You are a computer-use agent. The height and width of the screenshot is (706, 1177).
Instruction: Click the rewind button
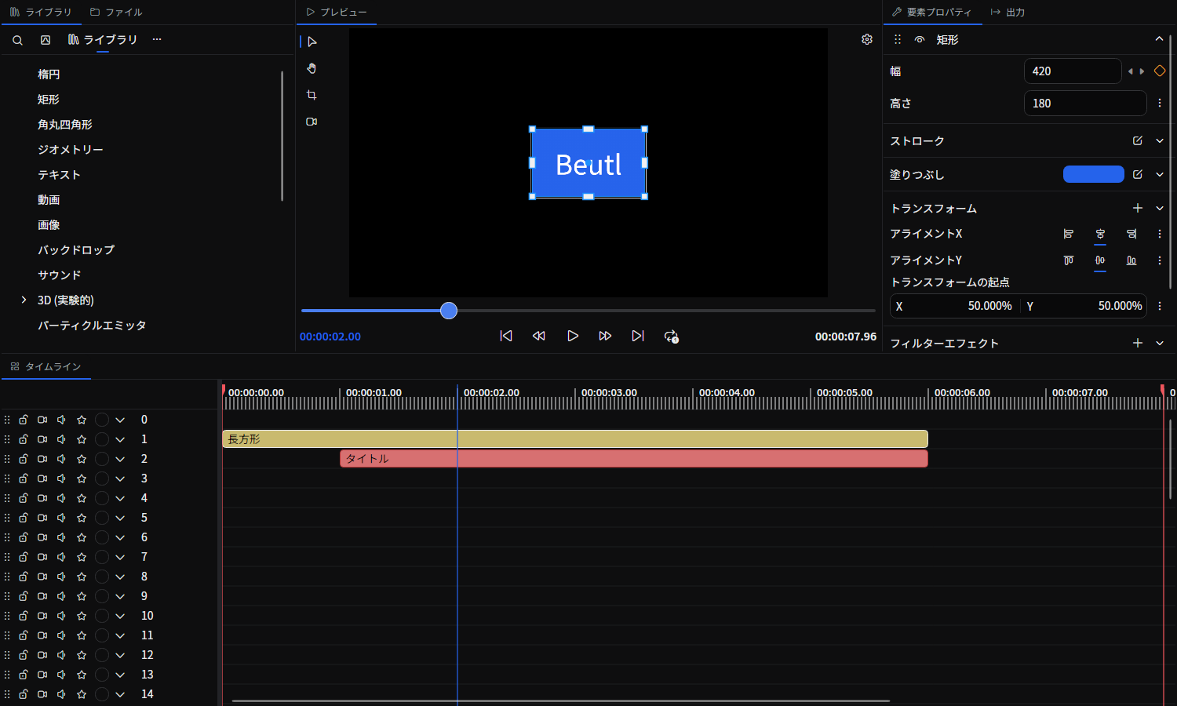tap(539, 336)
